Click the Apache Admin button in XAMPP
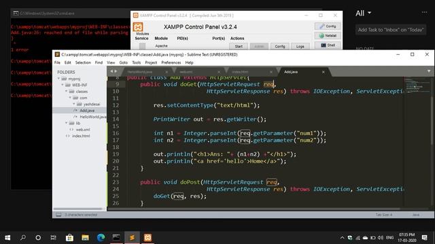435x244 pixels. (259, 47)
